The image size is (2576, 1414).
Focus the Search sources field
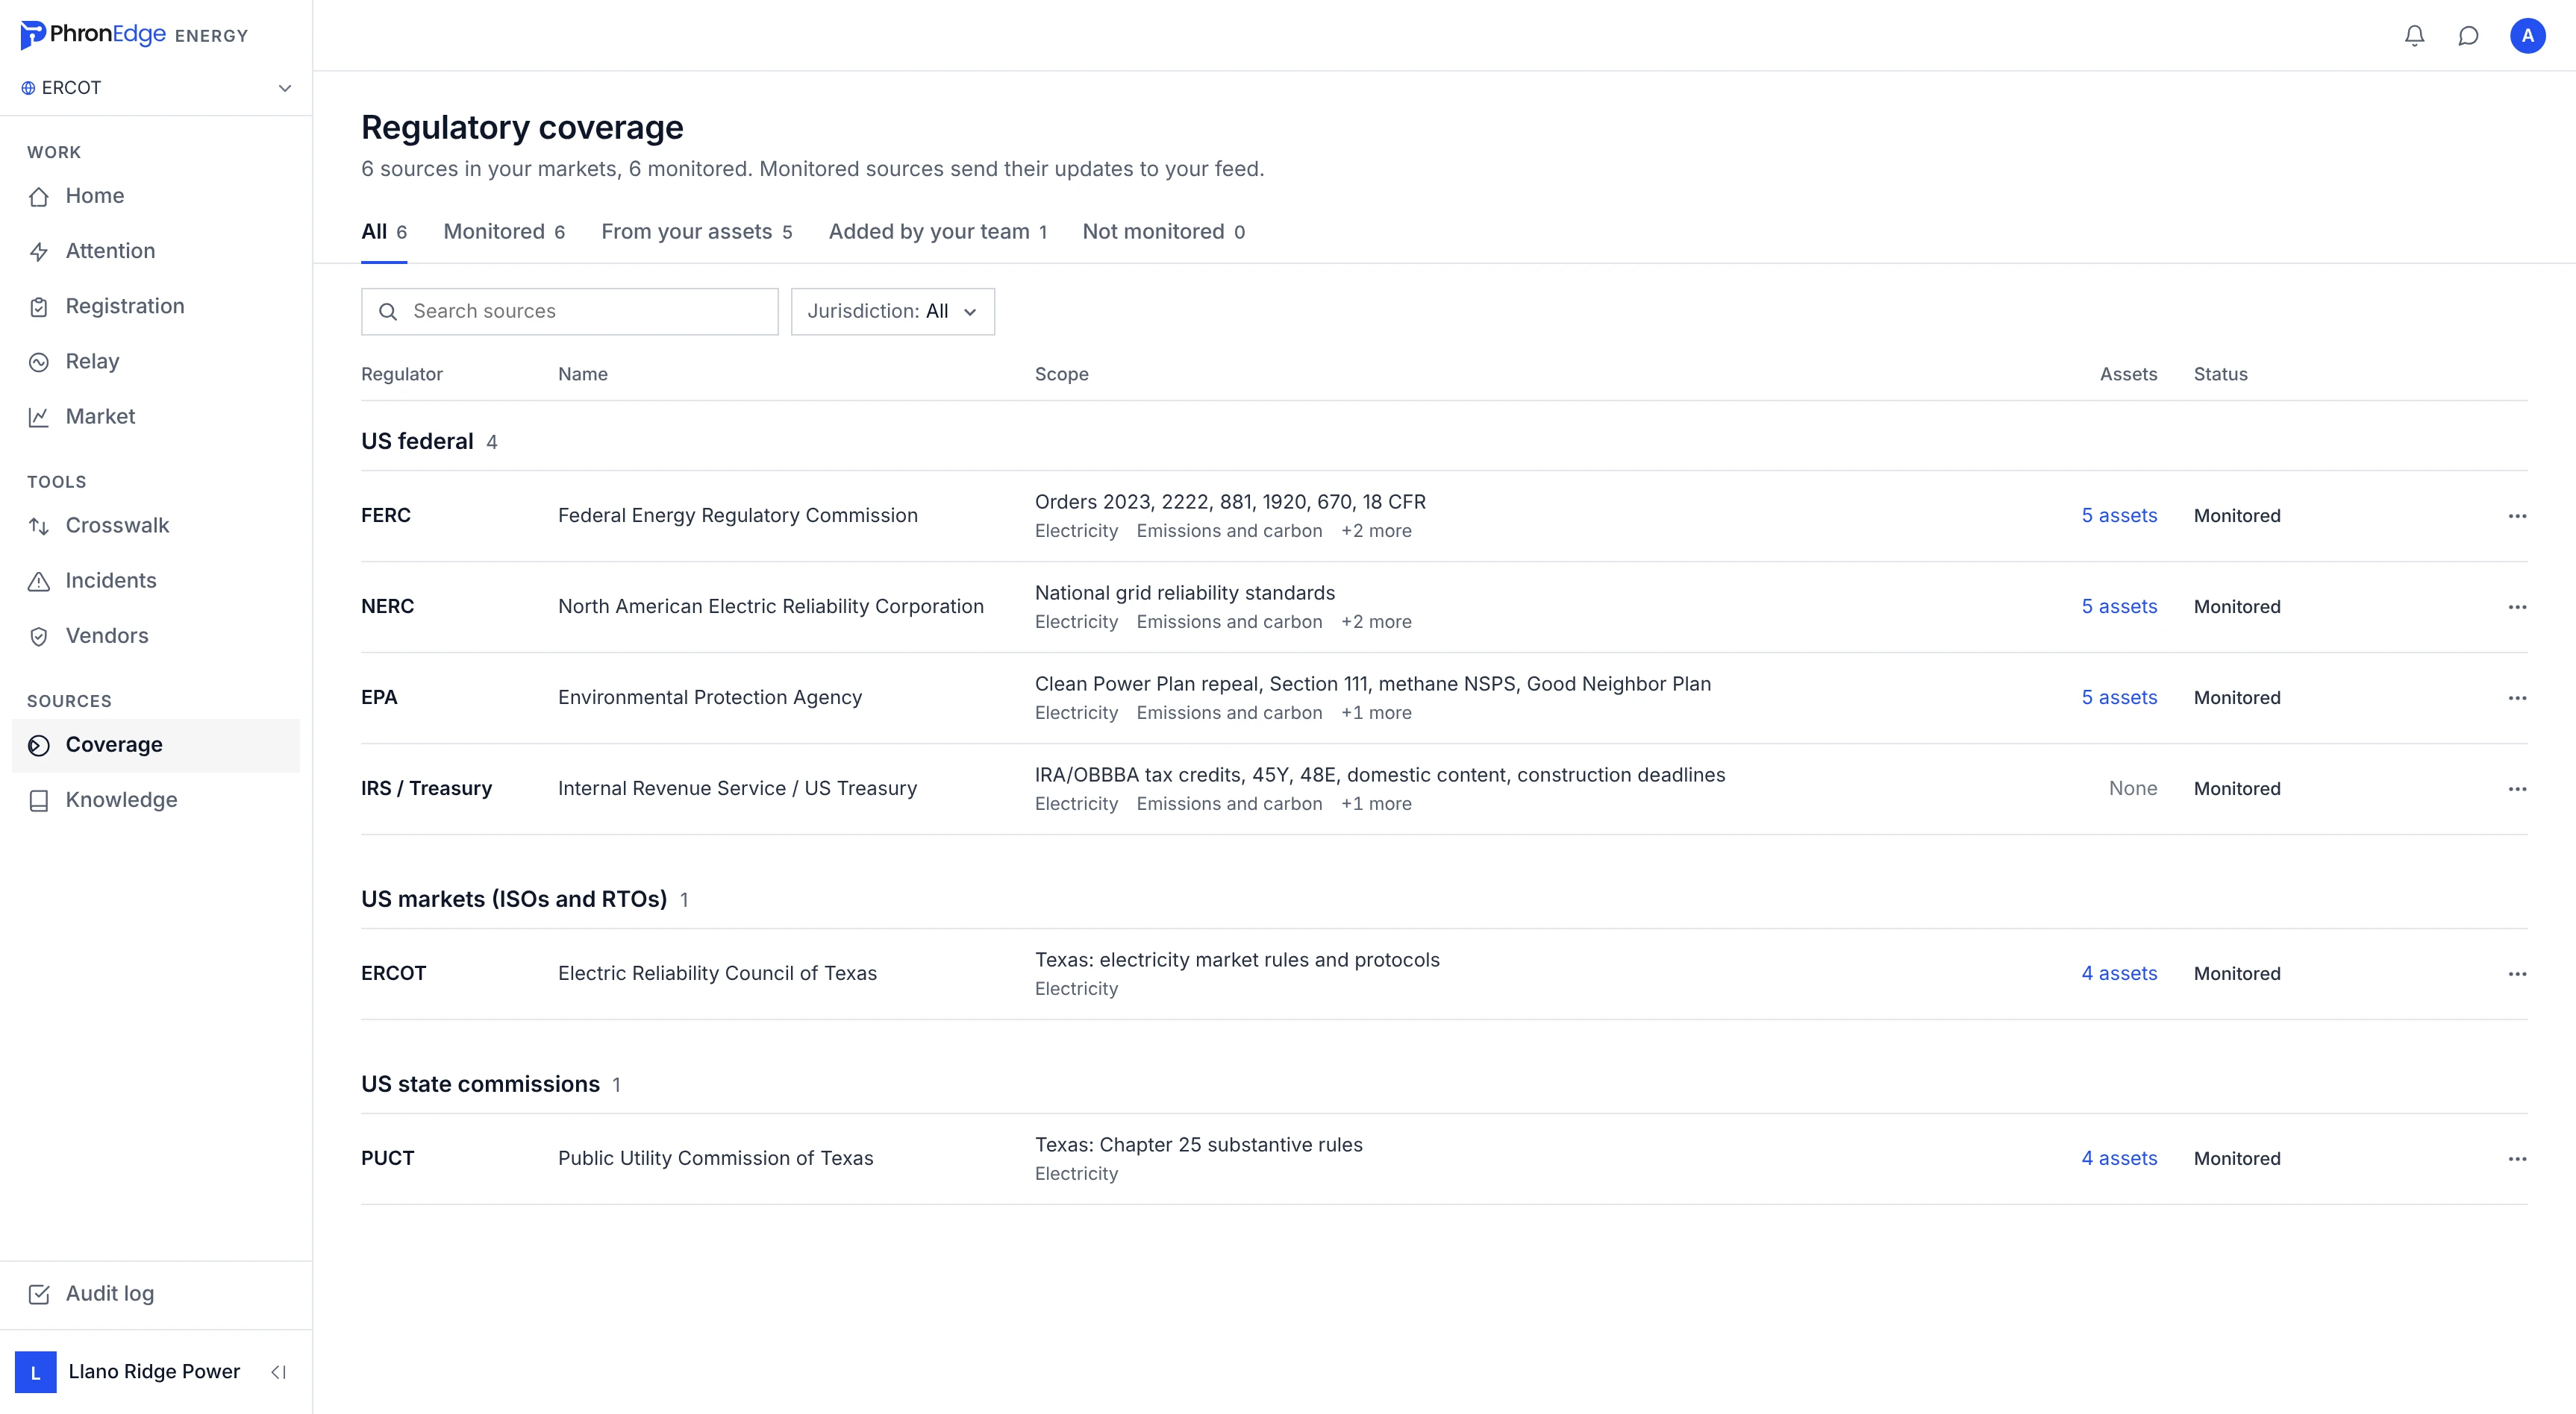pos(569,312)
